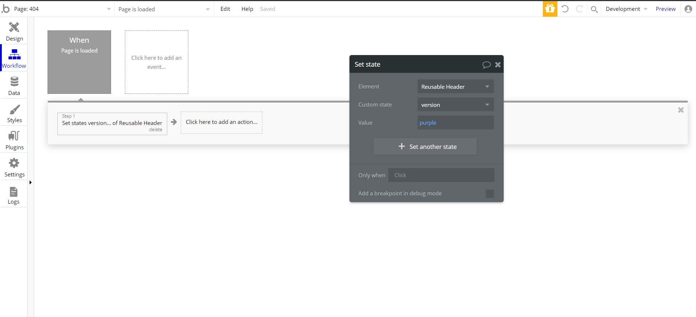
Task: Open the Custom state dropdown showing version
Action: click(x=455, y=105)
